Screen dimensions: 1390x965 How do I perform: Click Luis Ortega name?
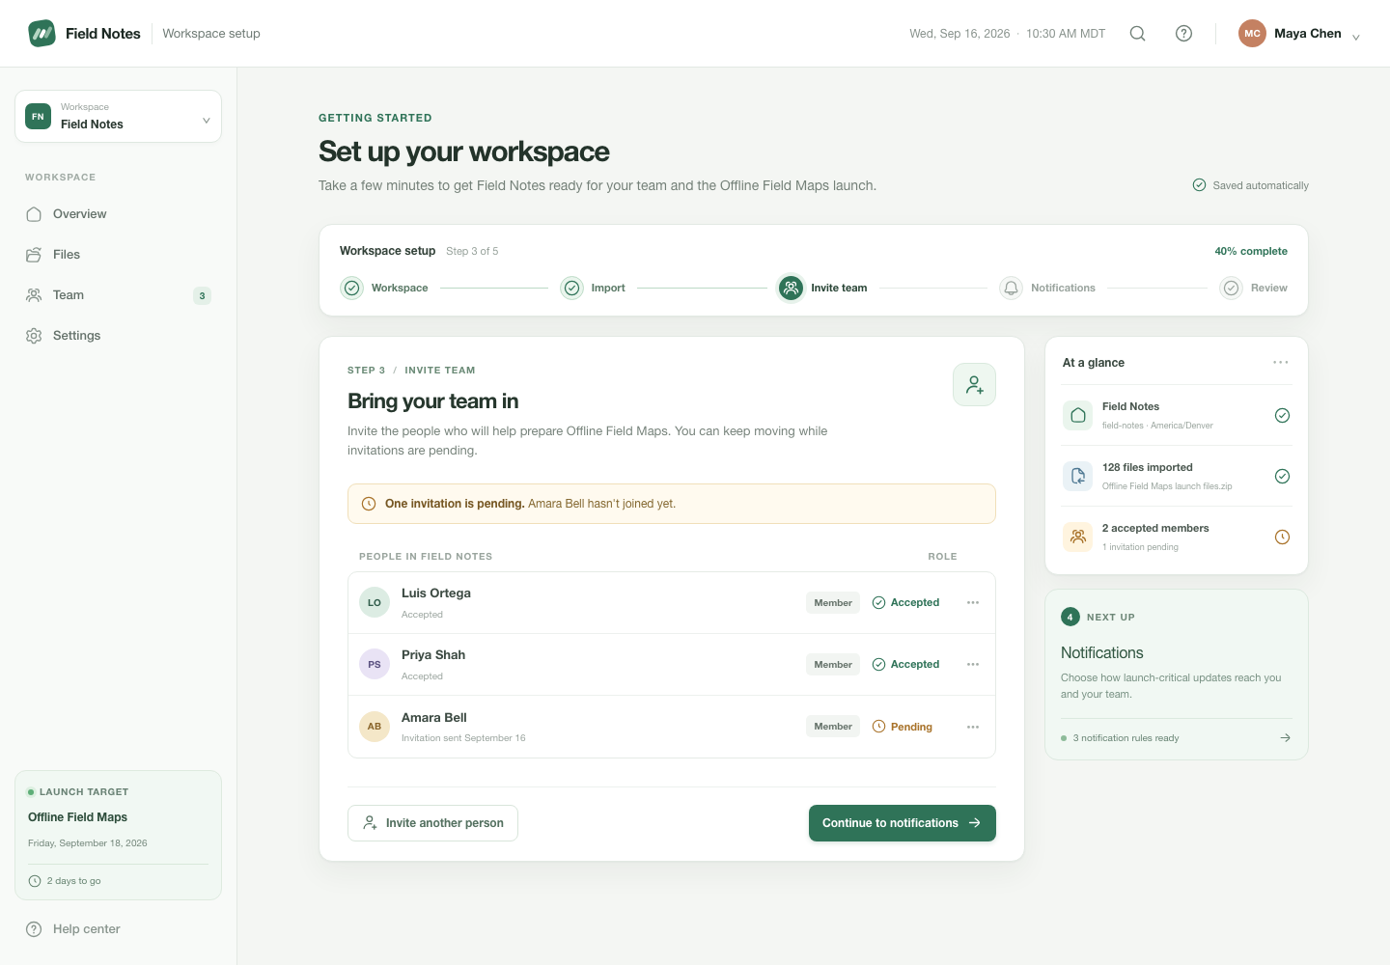pyautogui.click(x=436, y=593)
